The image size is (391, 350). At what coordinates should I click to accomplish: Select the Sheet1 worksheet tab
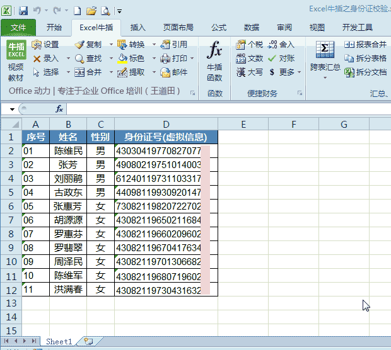click(59, 341)
